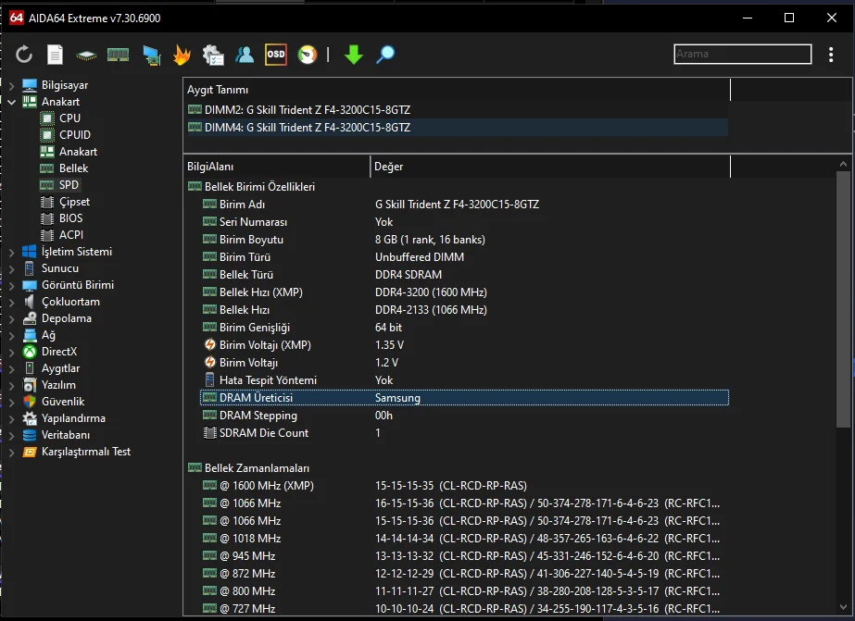The width and height of the screenshot is (855, 621).
Task: Select the @ 727 MHz timing row
Action: coord(465,608)
